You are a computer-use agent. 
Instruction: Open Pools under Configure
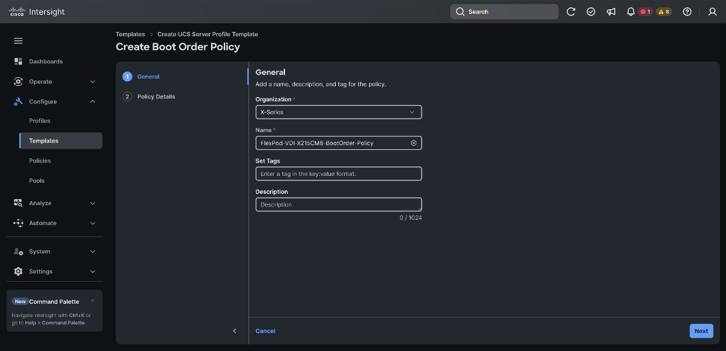point(37,180)
